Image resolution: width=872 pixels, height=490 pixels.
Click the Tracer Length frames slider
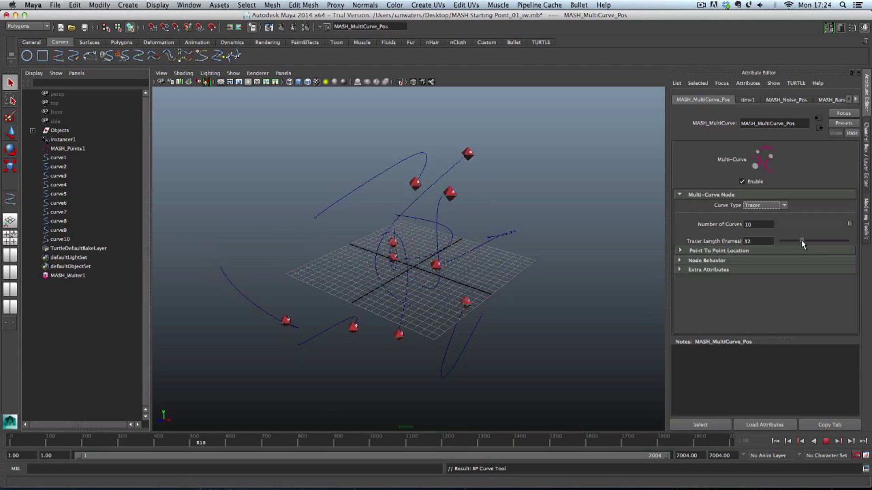814,241
